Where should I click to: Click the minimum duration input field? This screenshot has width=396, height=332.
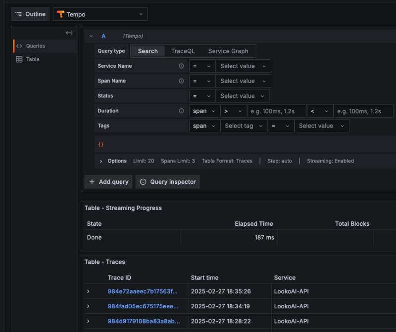coord(276,111)
